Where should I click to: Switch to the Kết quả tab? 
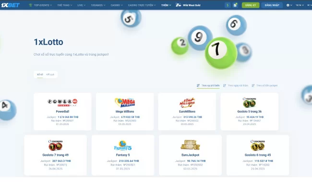50,74
